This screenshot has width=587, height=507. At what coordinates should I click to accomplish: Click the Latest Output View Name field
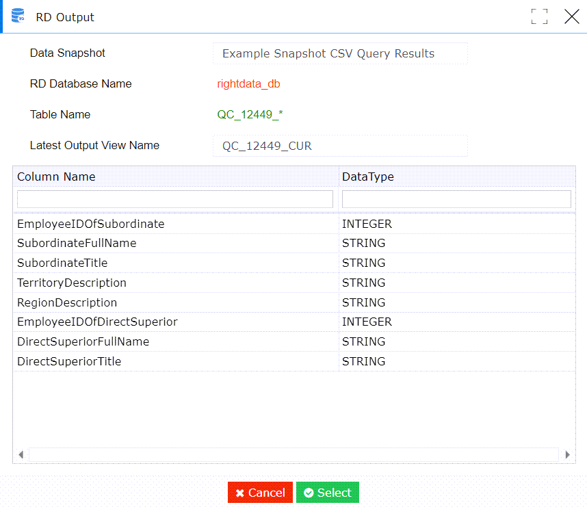click(x=340, y=145)
